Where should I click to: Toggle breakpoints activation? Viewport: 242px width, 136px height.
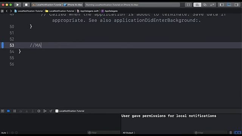(x=8, y=111)
